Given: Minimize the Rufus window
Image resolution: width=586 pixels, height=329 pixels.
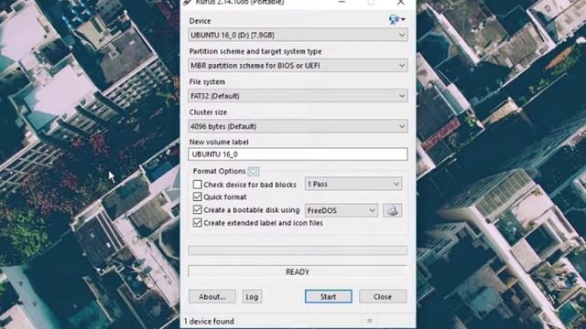Looking at the screenshot, I should pos(342,2).
